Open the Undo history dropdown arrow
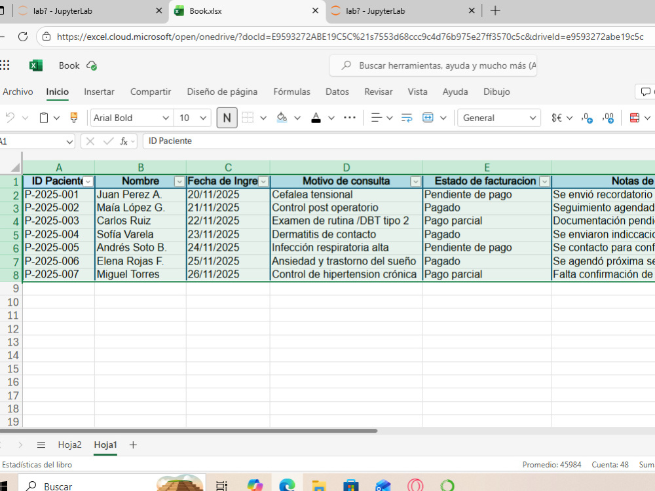Image resolution: width=655 pixels, height=491 pixels. (x=25, y=118)
